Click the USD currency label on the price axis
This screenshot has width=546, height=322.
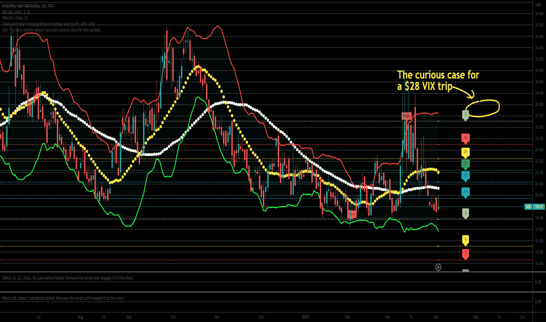(539, 5)
